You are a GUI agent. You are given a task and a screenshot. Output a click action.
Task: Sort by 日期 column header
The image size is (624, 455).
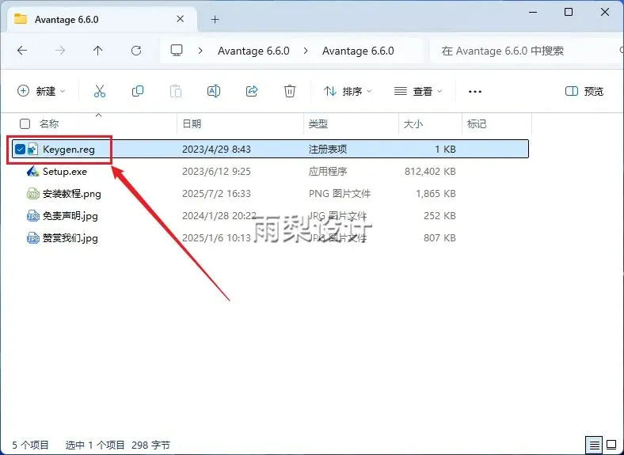coord(192,123)
